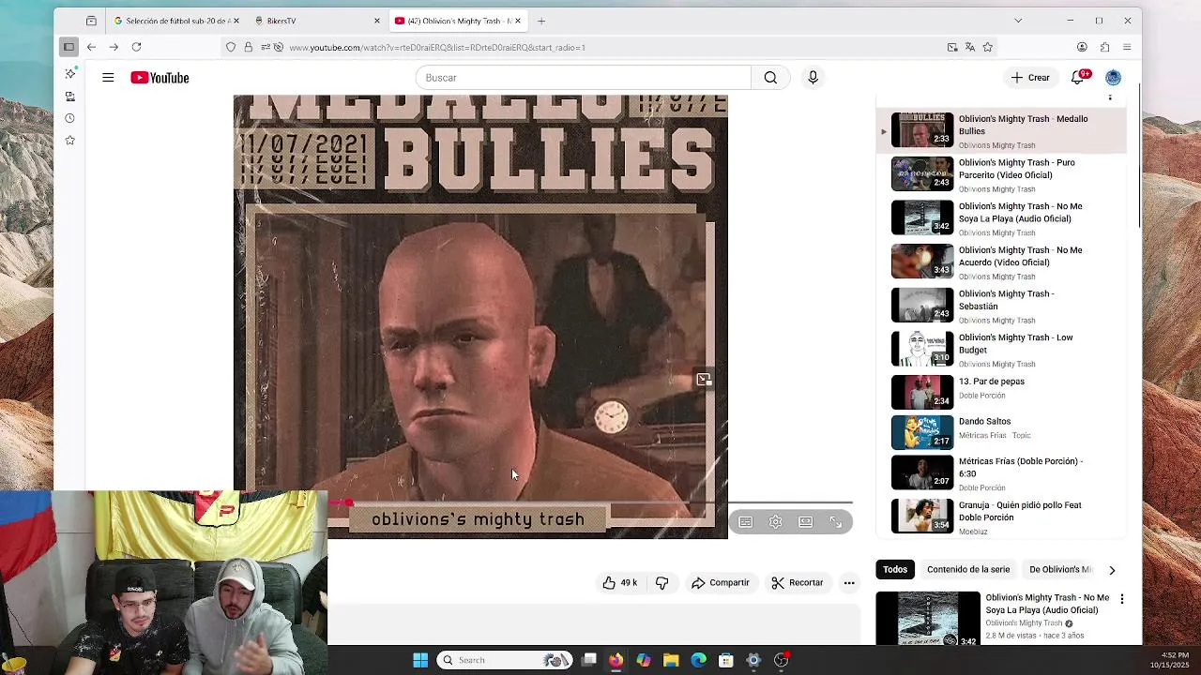1201x675 pixels.
Task: Close the BikersTV tab
Action: click(x=377, y=21)
